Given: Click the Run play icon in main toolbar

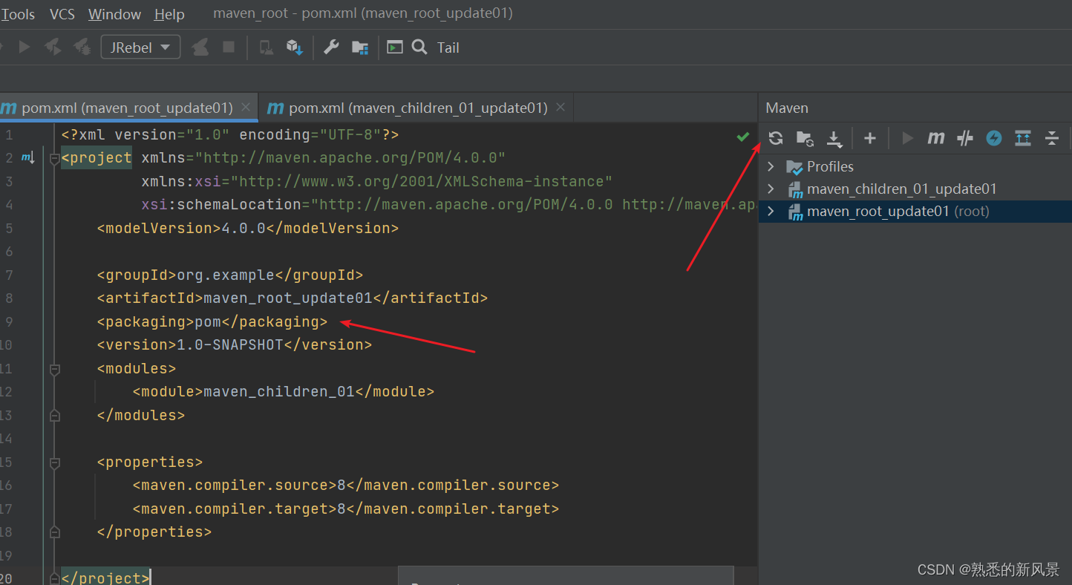Looking at the screenshot, I should [24, 48].
